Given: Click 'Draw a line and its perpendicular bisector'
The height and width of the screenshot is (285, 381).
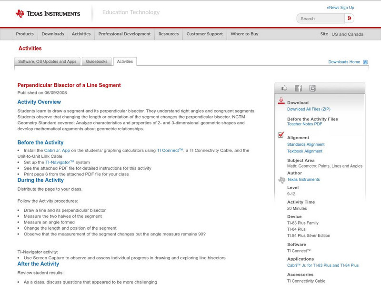Looking at the screenshot, I should [x=65, y=210].
